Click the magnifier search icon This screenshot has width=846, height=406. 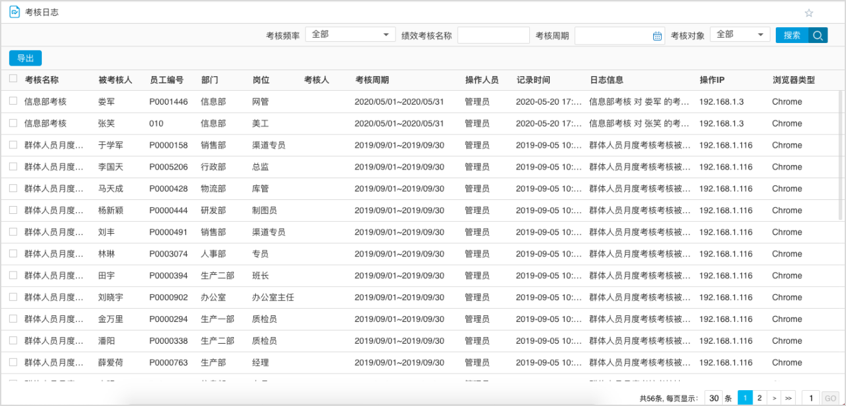pos(818,35)
